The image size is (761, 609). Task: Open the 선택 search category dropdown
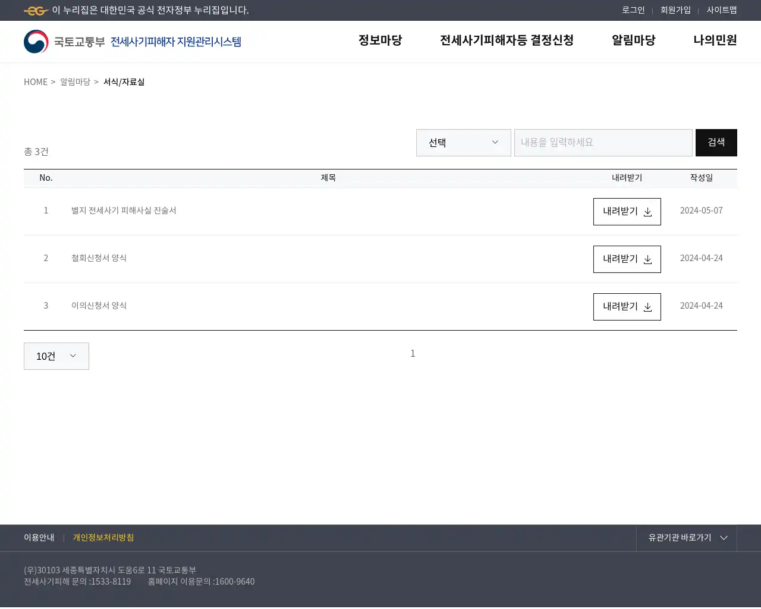464,143
